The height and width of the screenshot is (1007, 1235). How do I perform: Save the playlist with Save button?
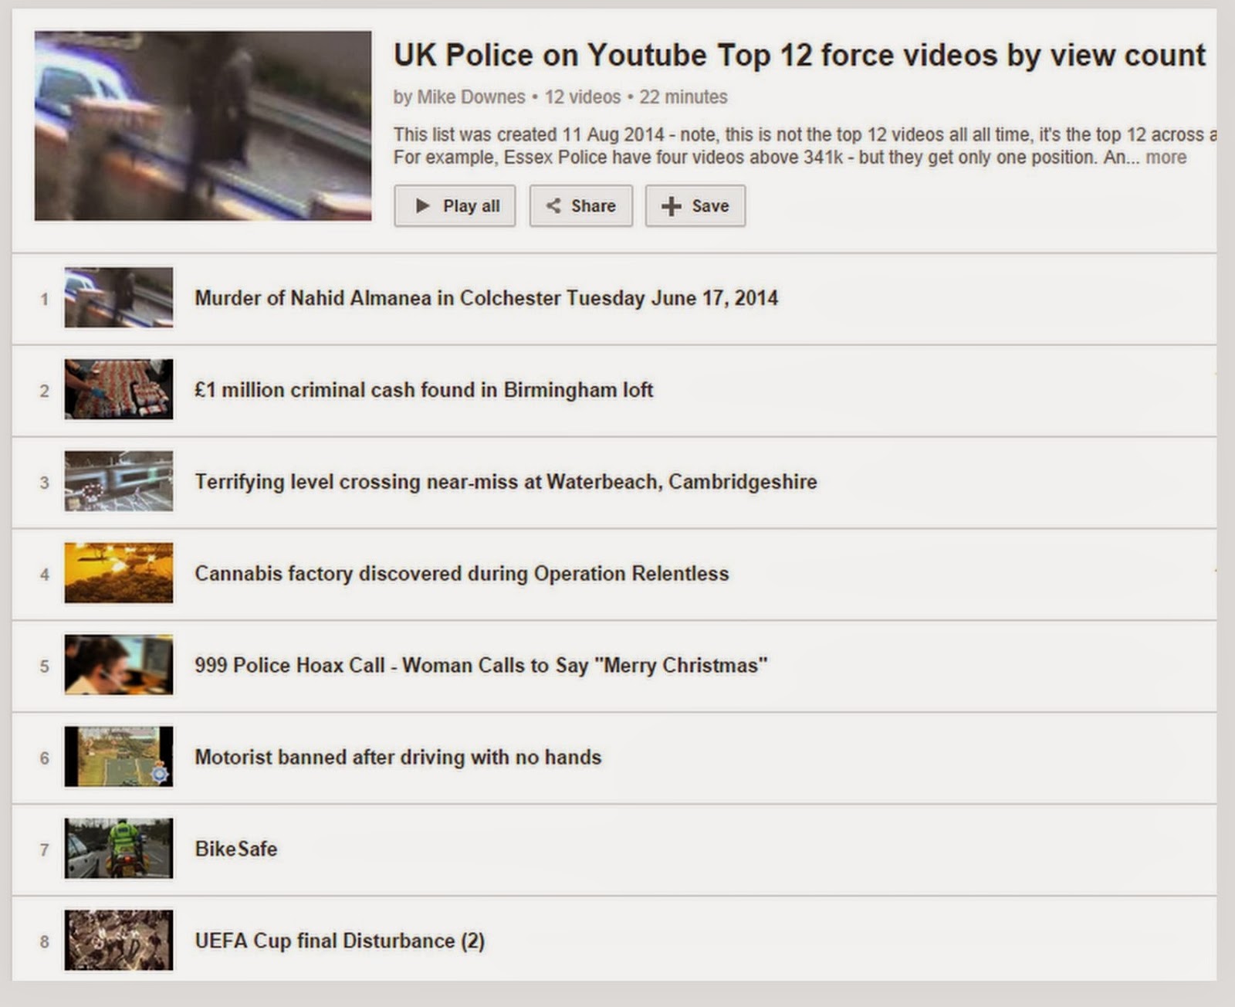point(695,205)
